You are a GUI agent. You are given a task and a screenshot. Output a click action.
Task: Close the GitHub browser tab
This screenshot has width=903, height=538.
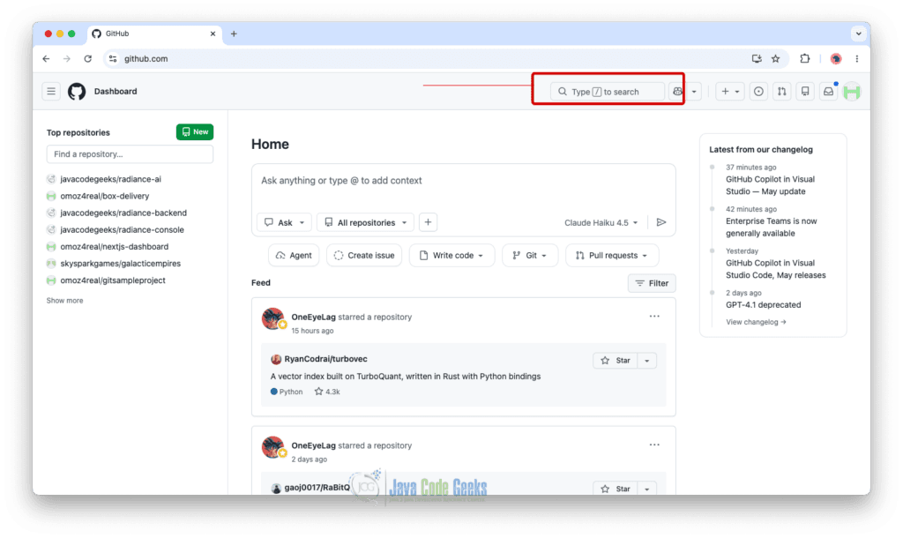(213, 34)
